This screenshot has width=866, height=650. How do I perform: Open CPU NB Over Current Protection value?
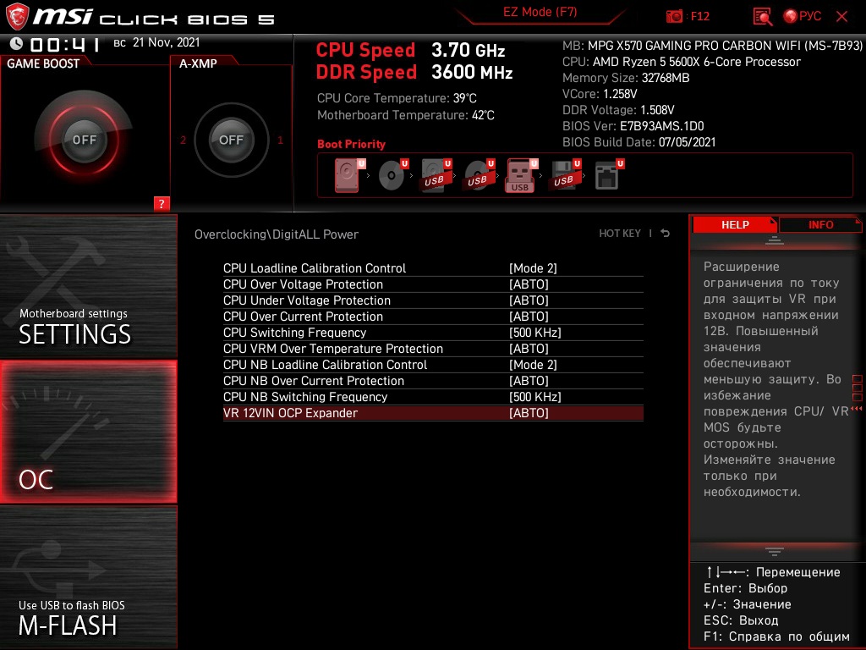(529, 380)
